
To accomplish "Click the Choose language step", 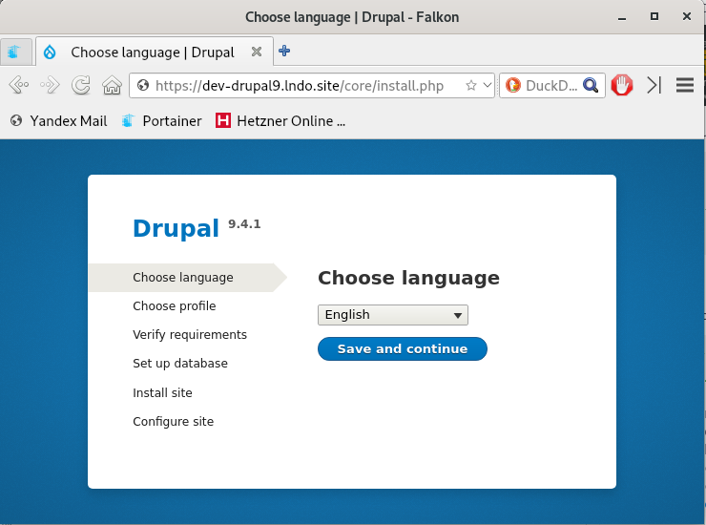I will tap(183, 278).
